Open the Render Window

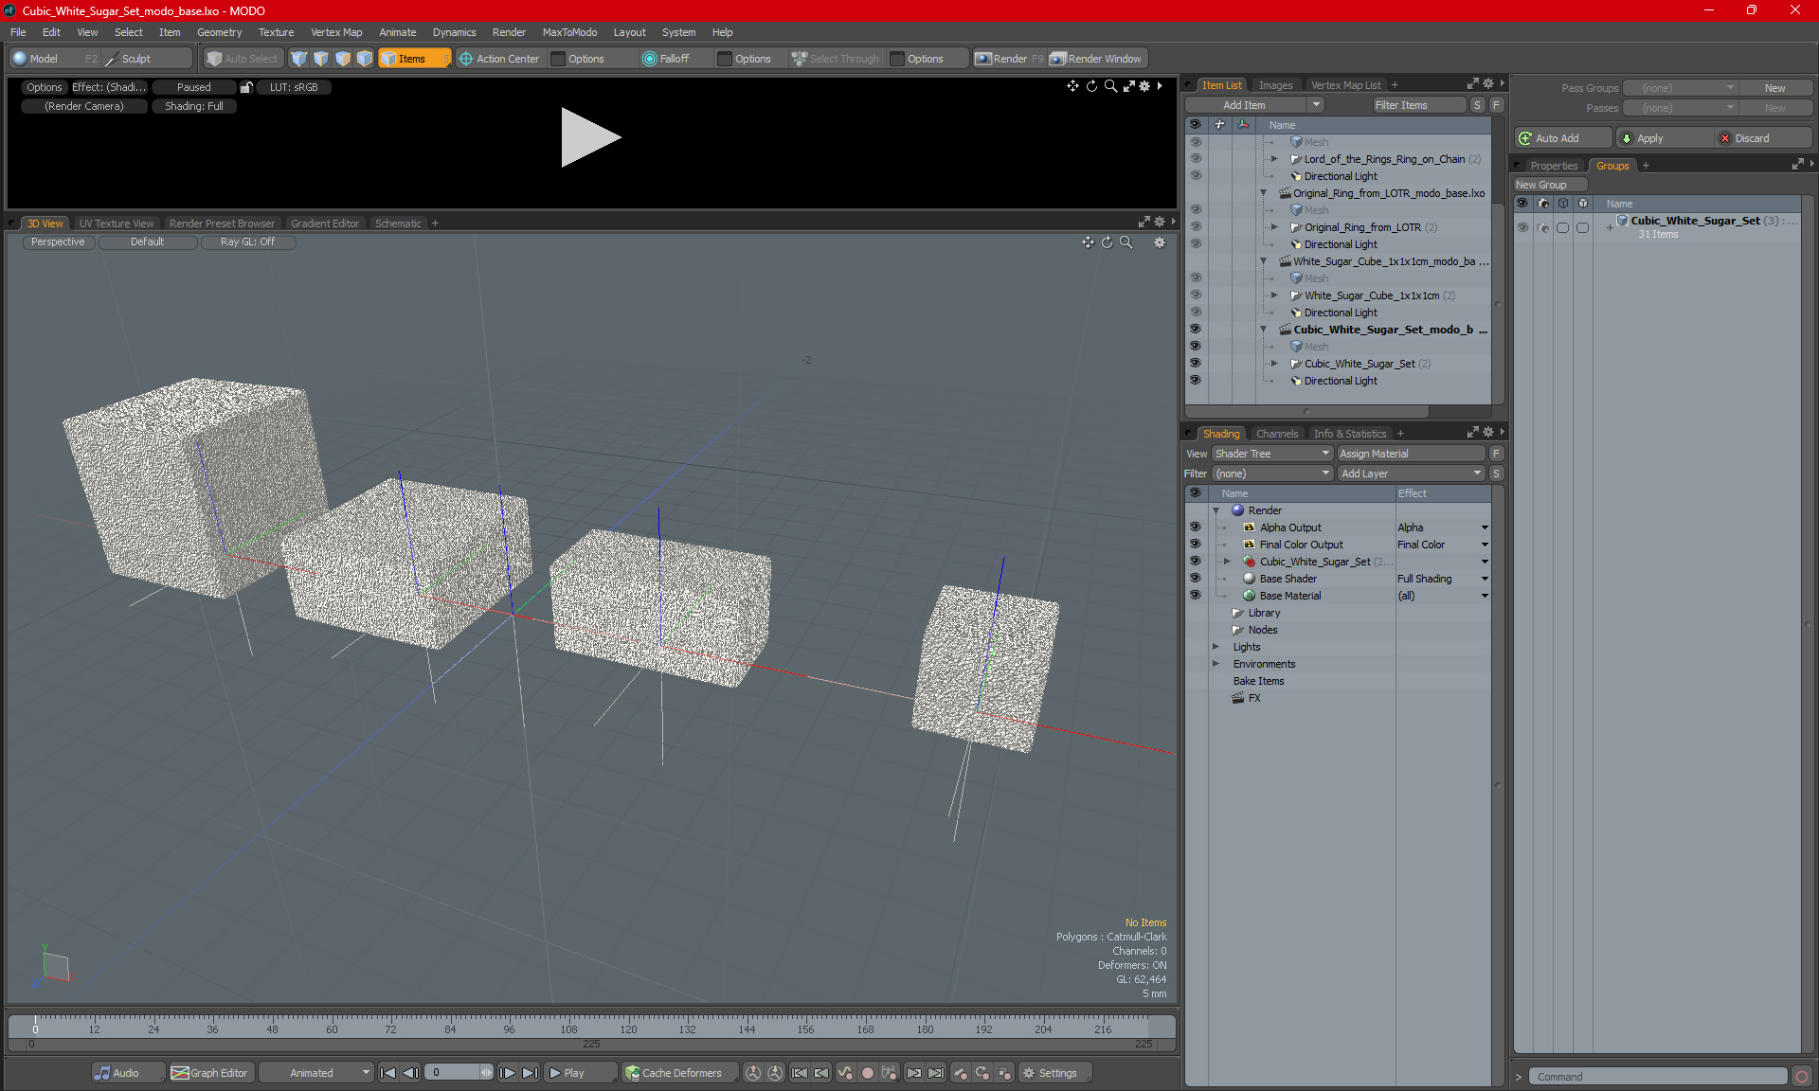1096,59
